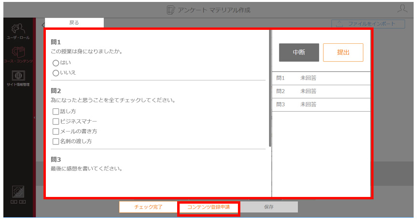Open the サイト情報管理 globe icon
The height and width of the screenshot is (221, 417).
pyautogui.click(x=18, y=76)
